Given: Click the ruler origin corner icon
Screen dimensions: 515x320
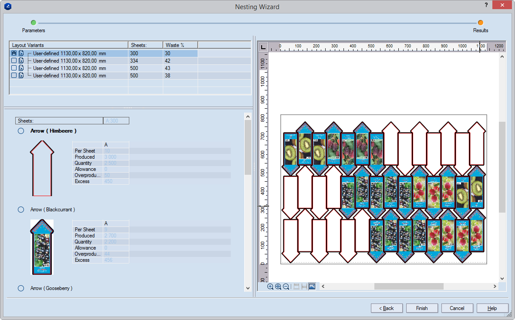Looking at the screenshot, I should 263,47.
